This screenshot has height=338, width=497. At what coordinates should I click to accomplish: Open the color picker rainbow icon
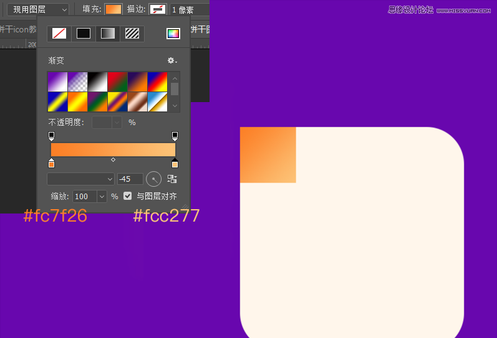(173, 34)
